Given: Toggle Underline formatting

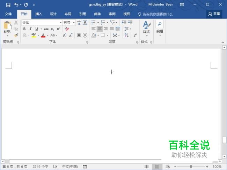Looking at the screenshot, I should pyautogui.click(x=37, y=29).
